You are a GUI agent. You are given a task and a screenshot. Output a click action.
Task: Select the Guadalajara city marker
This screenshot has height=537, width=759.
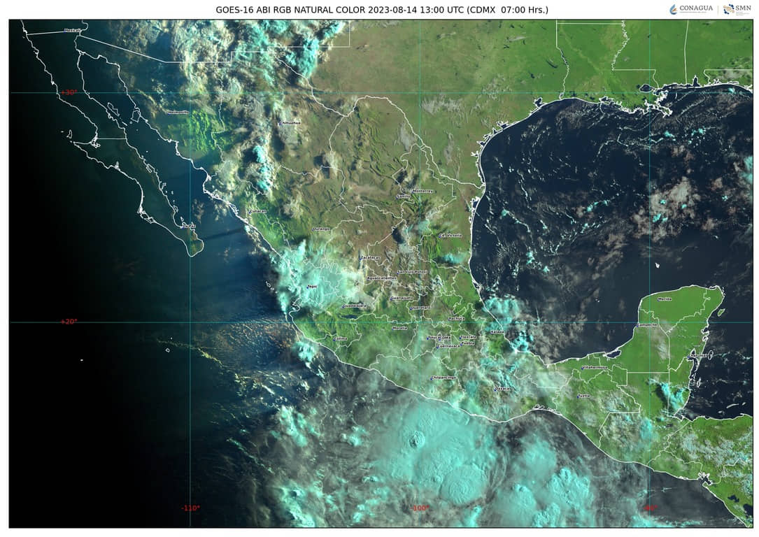click(x=354, y=306)
